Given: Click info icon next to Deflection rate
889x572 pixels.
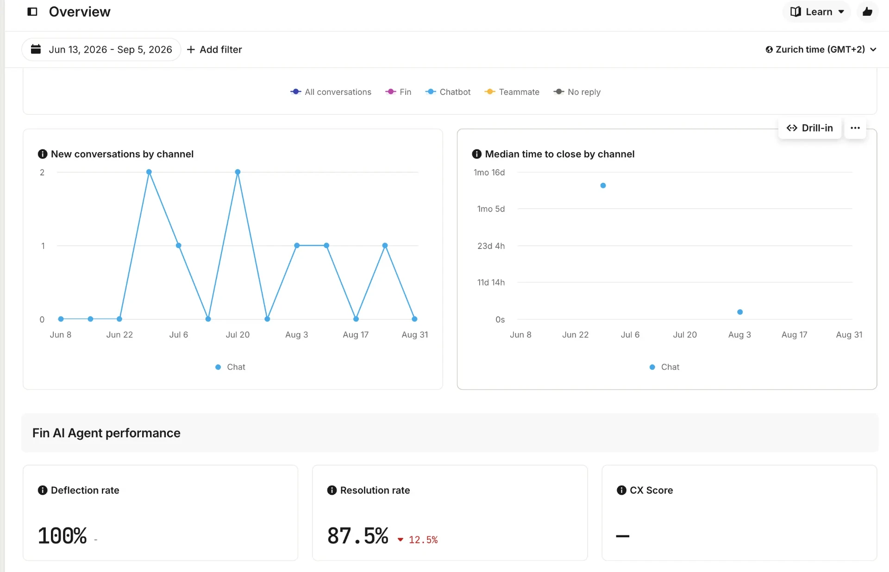Looking at the screenshot, I should (43, 491).
